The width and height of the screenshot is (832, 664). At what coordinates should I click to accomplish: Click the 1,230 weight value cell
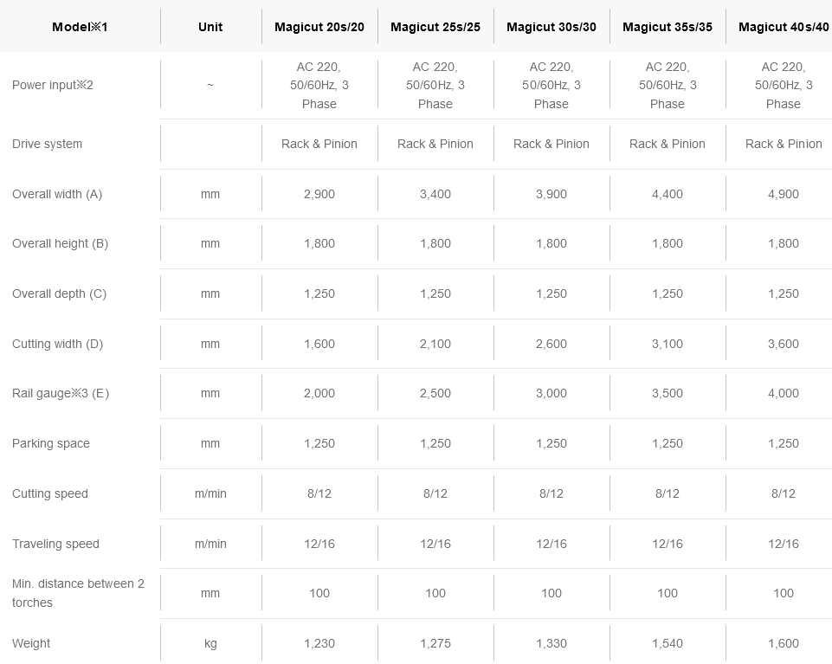[x=319, y=643]
